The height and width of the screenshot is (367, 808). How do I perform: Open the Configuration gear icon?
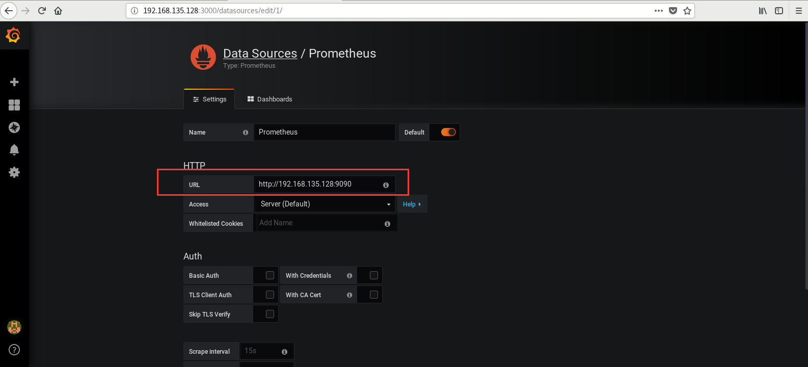[14, 172]
